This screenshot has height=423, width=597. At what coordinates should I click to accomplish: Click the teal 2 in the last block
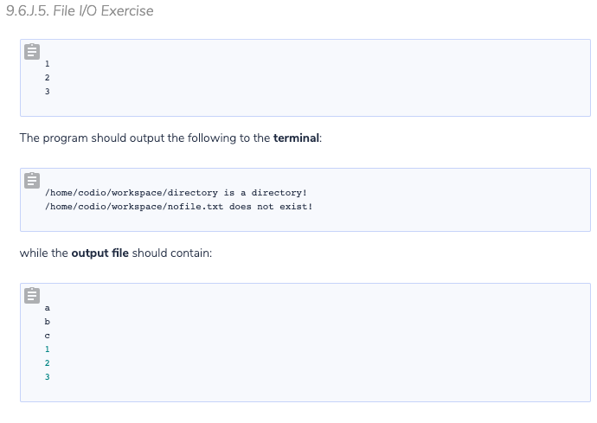pyautogui.click(x=48, y=362)
